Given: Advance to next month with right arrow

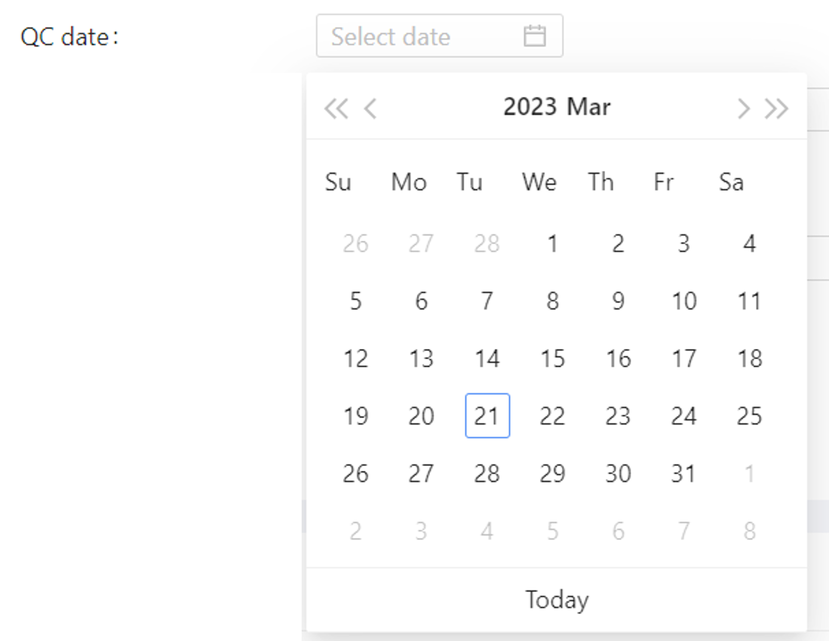Looking at the screenshot, I should pyautogui.click(x=743, y=109).
